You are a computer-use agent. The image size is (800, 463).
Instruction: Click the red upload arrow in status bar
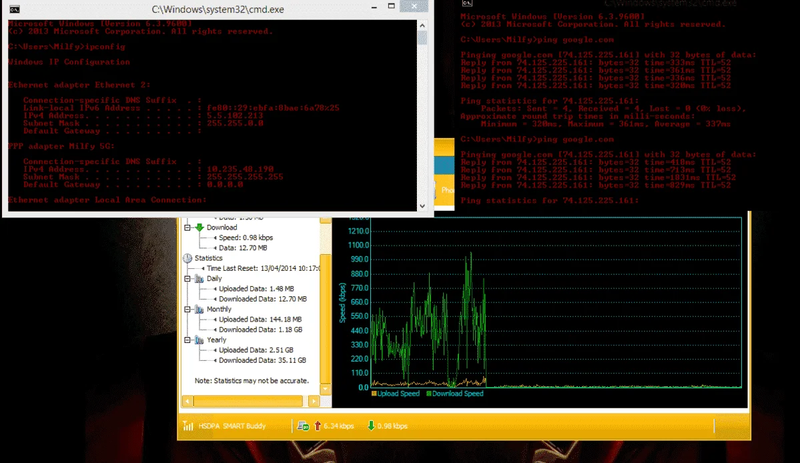point(318,426)
